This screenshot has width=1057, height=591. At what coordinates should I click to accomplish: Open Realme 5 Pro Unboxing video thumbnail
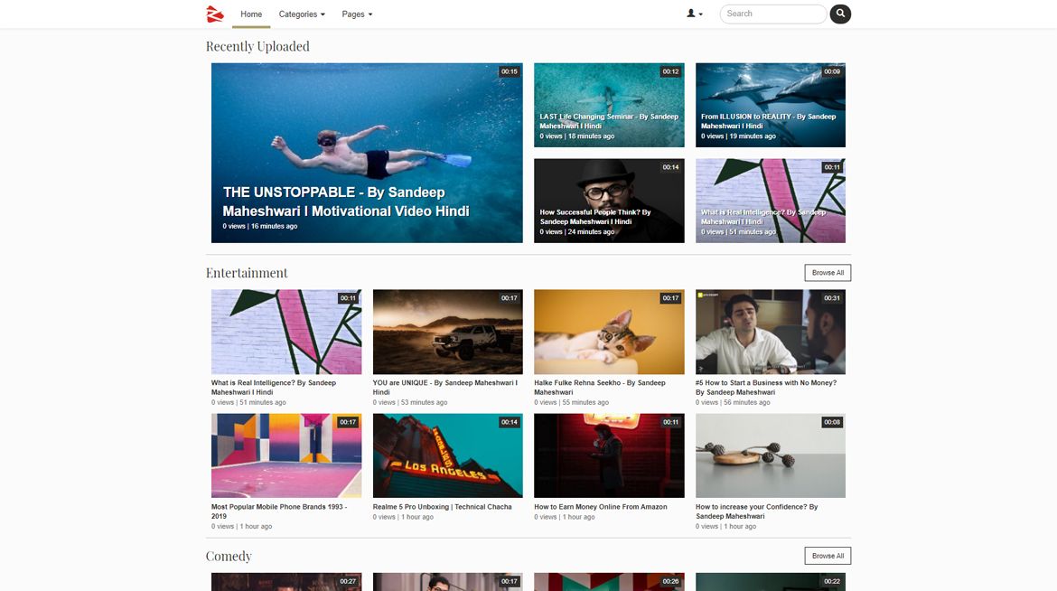447,455
